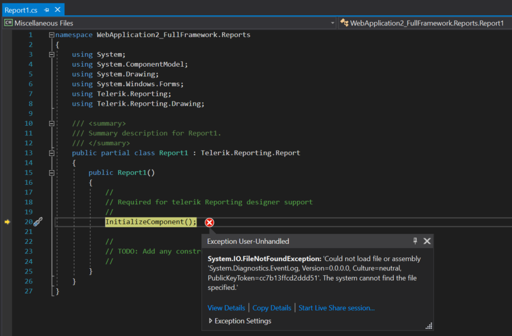Viewport: 512px width, 336px height.
Task: Collapse the namespace block outline toggle
Action: (51, 35)
